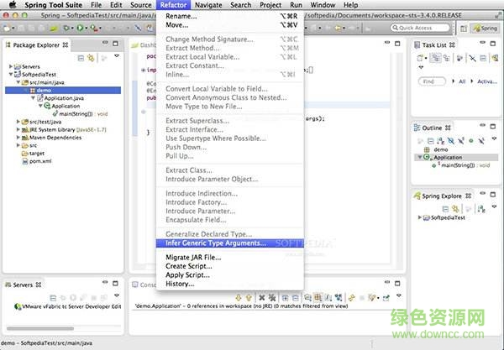Click New Task icon in Task List
The image size is (504, 350).
(x=420, y=58)
